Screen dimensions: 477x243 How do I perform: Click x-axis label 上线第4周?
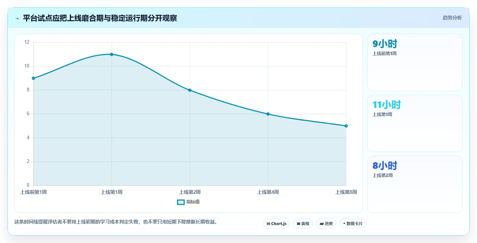268,192
